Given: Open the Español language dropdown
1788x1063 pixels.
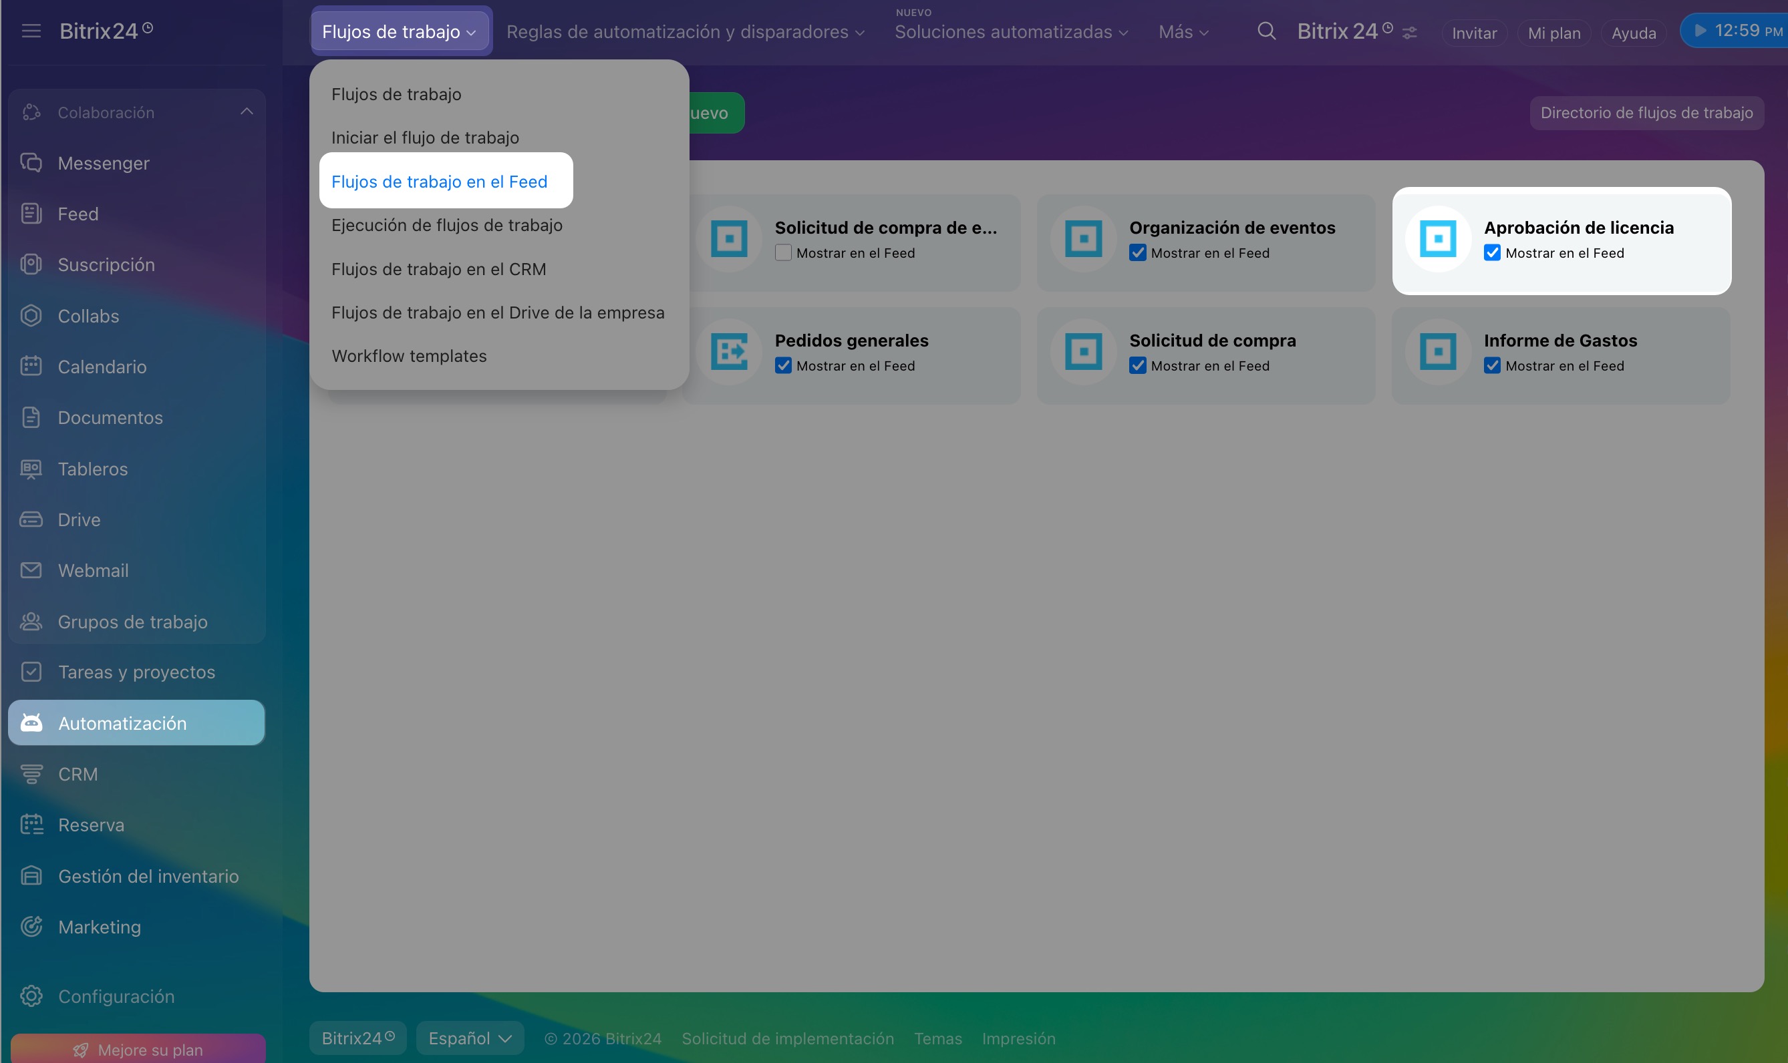Looking at the screenshot, I should tap(470, 1038).
